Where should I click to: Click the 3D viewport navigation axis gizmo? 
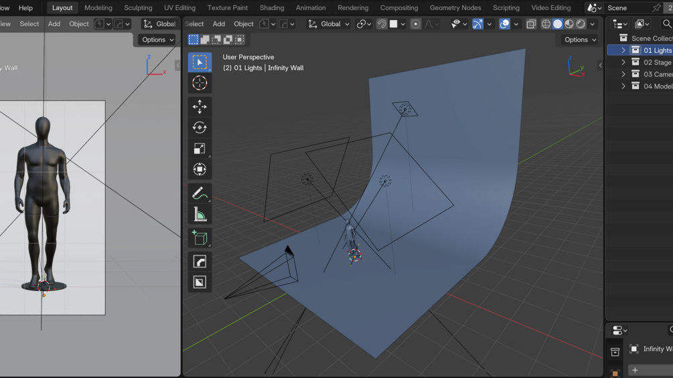click(x=577, y=67)
